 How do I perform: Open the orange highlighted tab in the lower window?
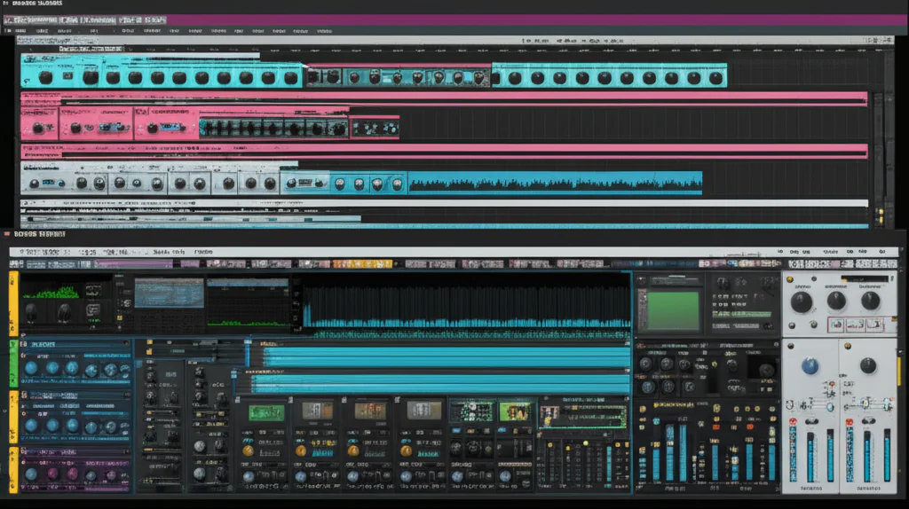pos(362,264)
